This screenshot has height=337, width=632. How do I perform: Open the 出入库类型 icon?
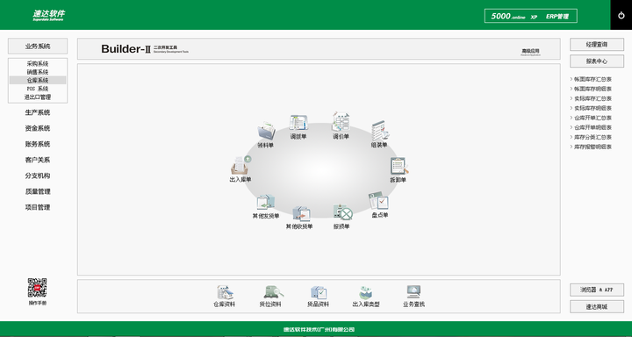pos(365,292)
